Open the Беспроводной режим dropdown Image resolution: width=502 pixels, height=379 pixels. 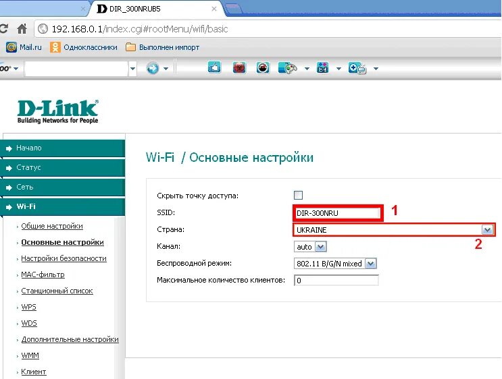(x=335, y=264)
